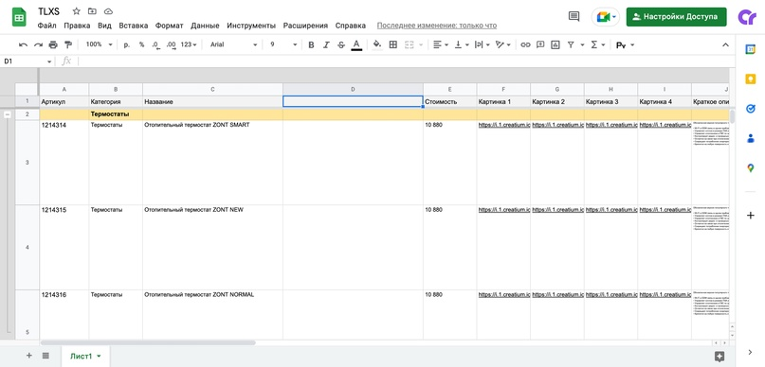
Task: Format as percent
Action: tap(141, 44)
